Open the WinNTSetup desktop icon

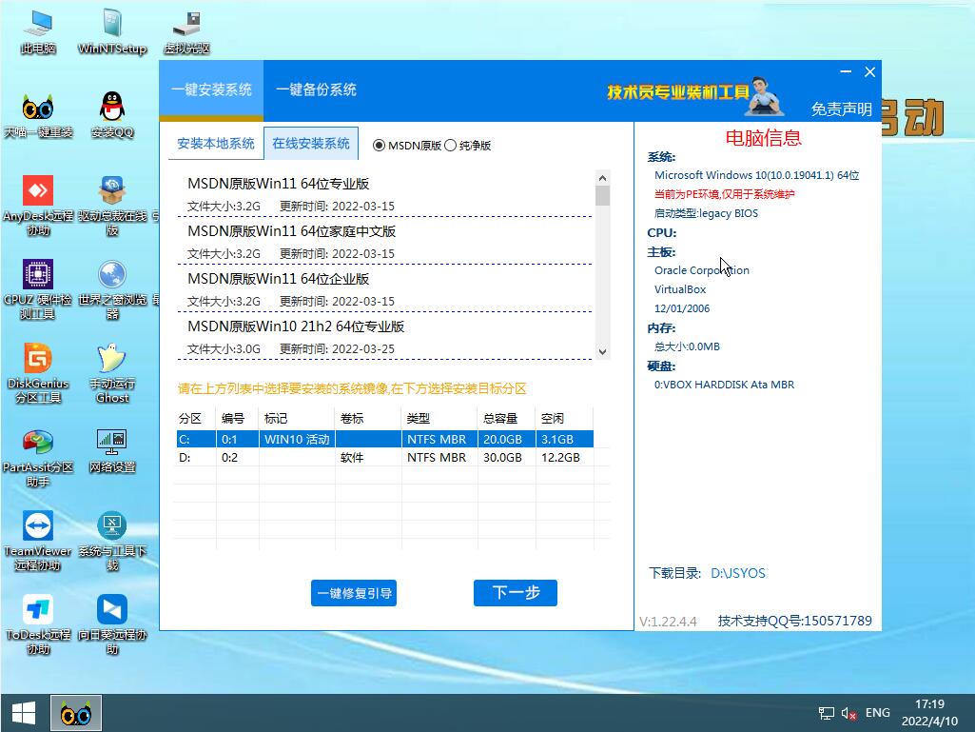pyautogui.click(x=112, y=32)
